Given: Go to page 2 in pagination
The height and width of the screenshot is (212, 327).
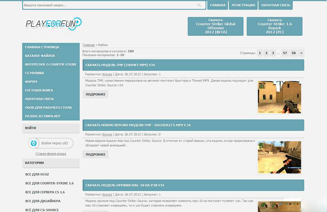Looking at the screenshot, I should pos(267,53).
